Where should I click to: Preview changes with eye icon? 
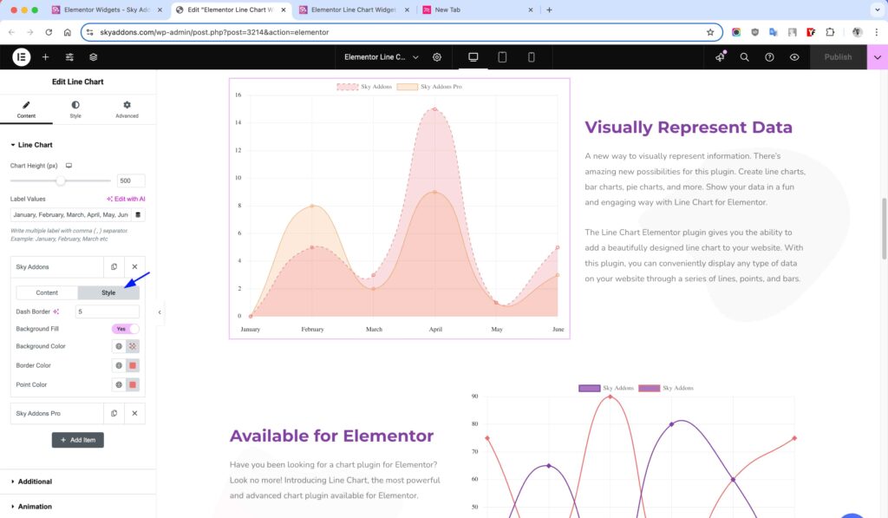point(794,57)
